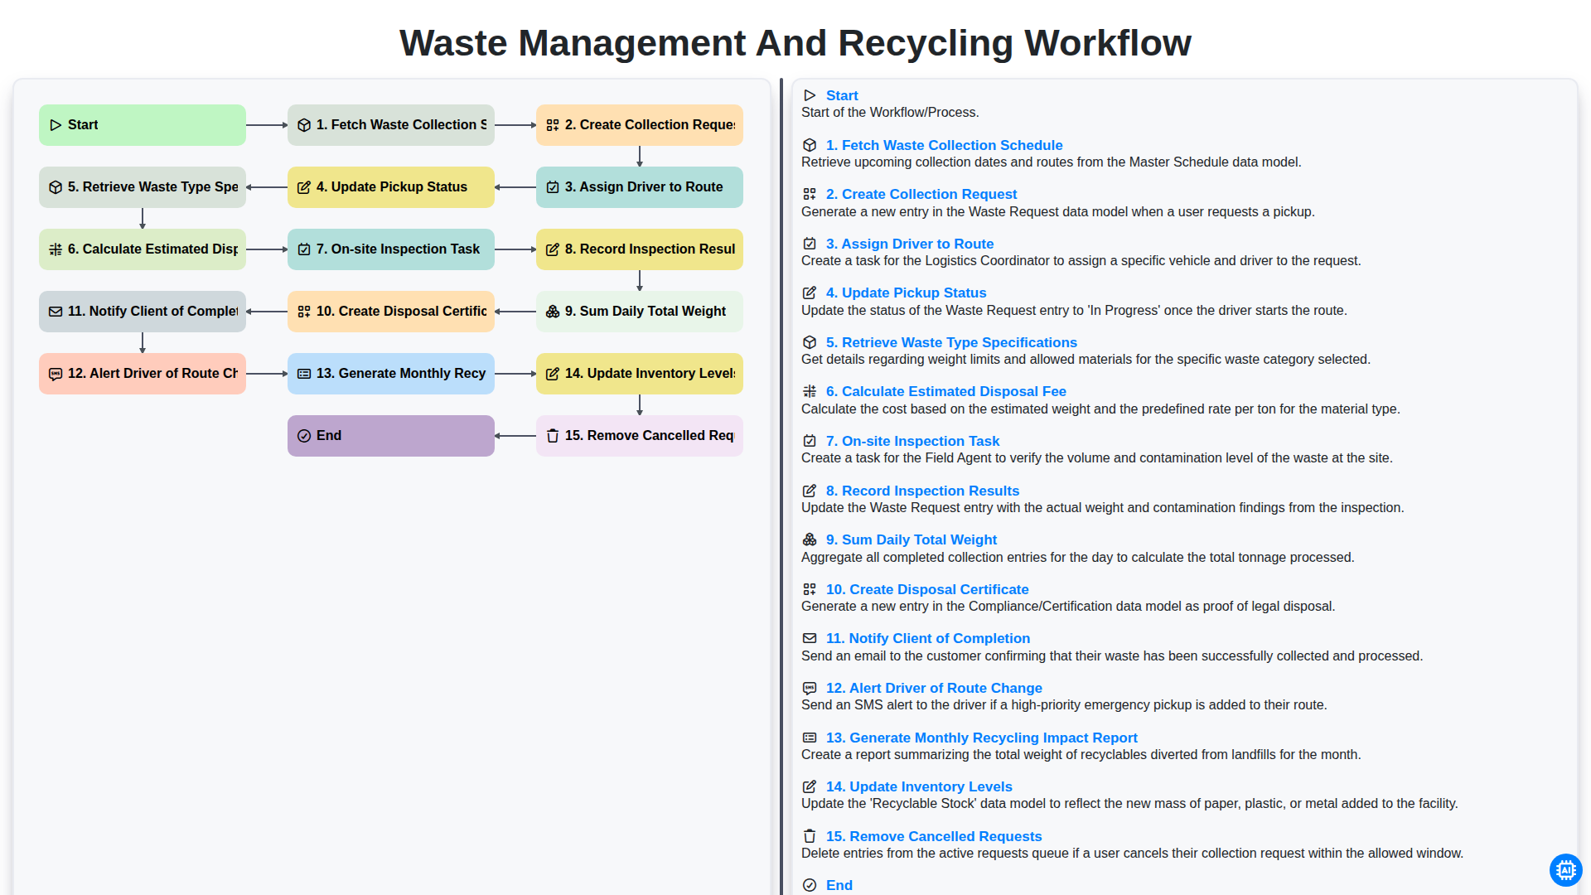
Task: Open the 13. Generate Monthly Recycling Impact Report link
Action: [x=982, y=738]
